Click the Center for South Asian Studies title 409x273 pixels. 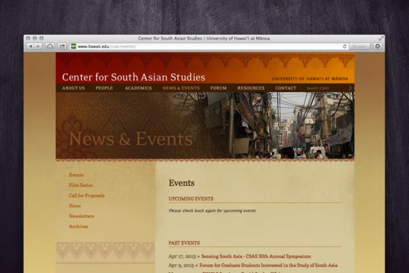tap(134, 77)
